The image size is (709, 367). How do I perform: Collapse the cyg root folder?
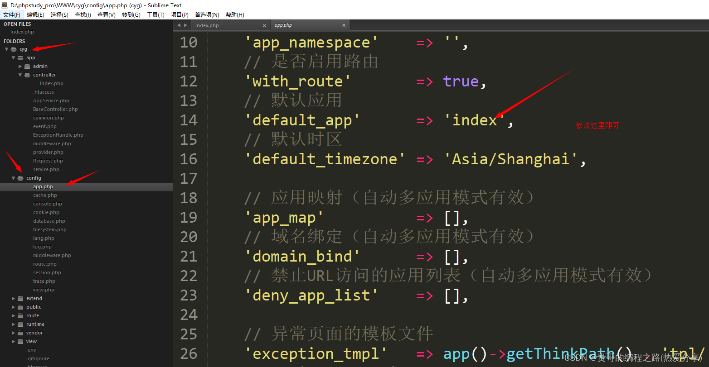pyautogui.click(x=6, y=49)
